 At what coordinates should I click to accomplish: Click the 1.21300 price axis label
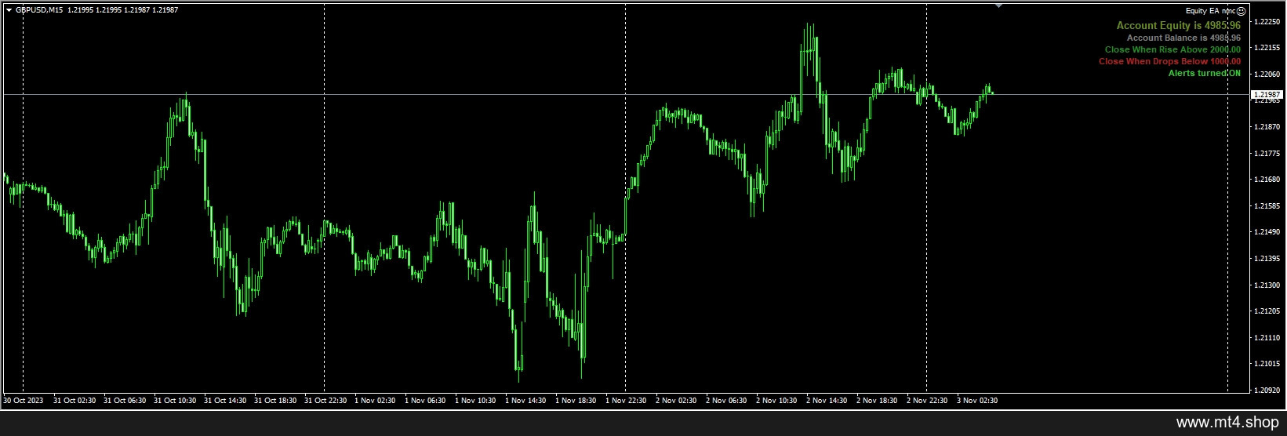tap(1267, 285)
